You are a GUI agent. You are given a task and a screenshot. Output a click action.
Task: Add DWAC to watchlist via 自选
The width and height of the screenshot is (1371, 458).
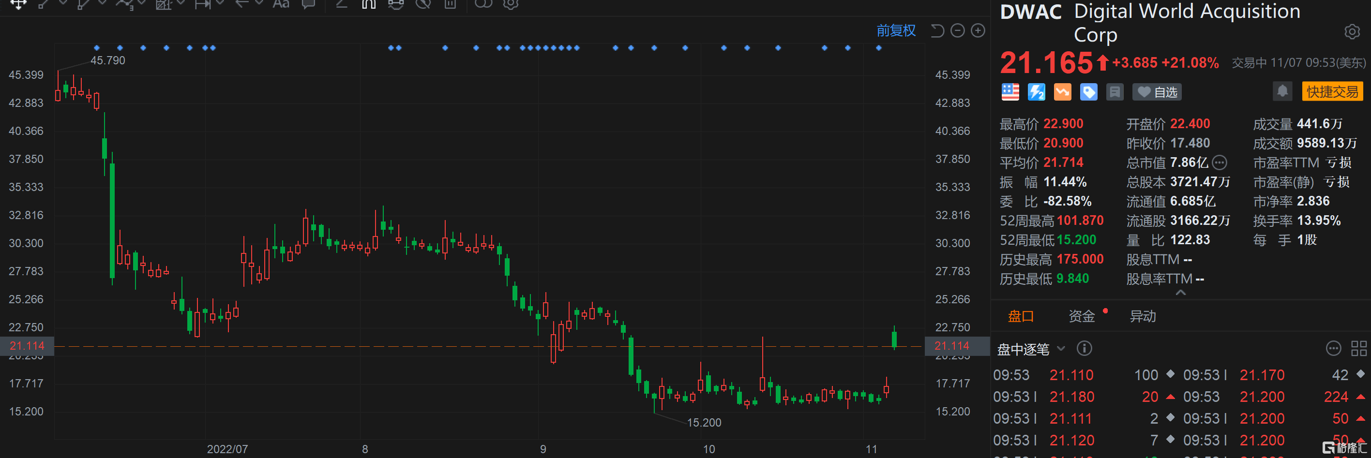coord(1157,92)
